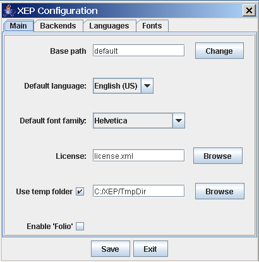The image size is (259, 262).
Task: Select the Fonts tab
Action: coord(152,26)
